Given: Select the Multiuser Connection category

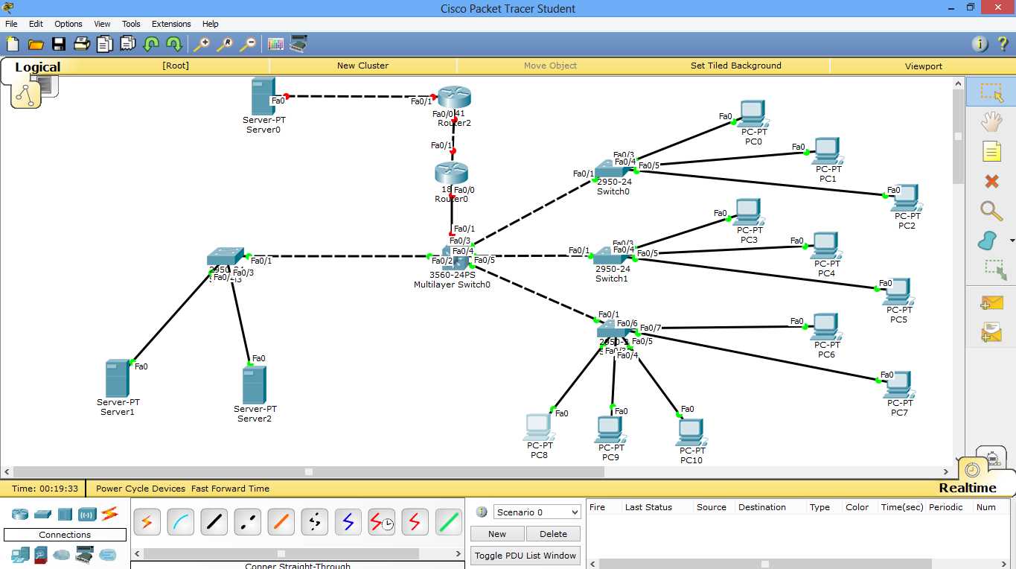Looking at the screenshot, I should 108,555.
